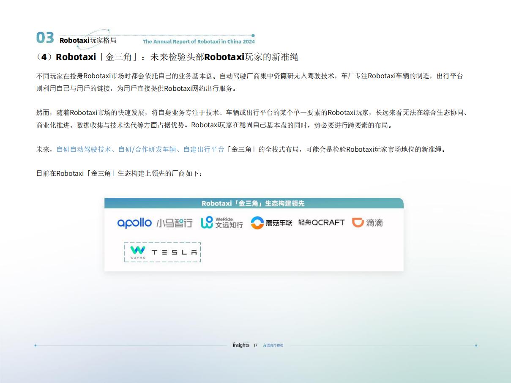Click the line beginning 商业化推进、数据收集
511x383 pixels.
pos(214,125)
